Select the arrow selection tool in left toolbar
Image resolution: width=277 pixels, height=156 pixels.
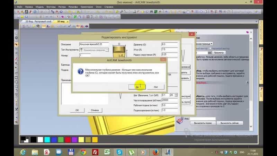click(16, 44)
